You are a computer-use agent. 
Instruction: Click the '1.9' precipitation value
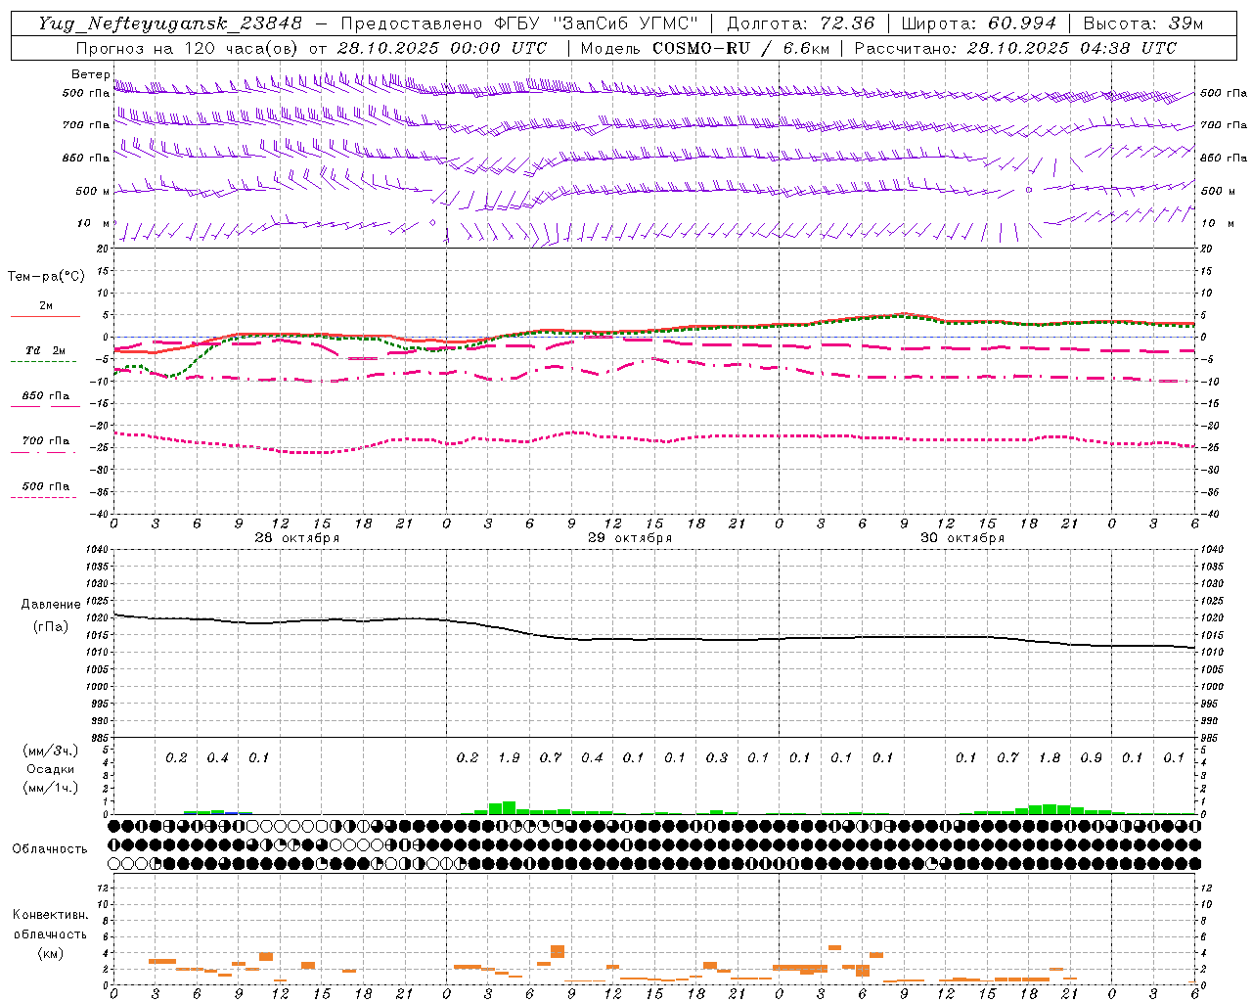pyautogui.click(x=509, y=758)
